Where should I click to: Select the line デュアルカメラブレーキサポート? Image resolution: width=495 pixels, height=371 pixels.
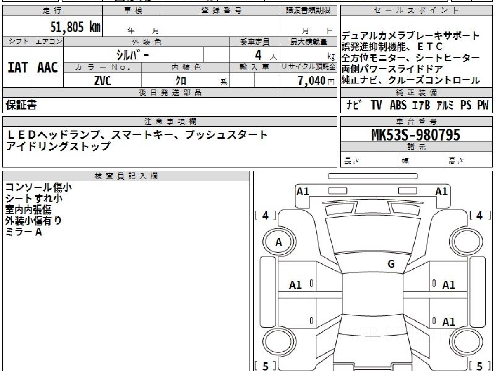point(411,35)
